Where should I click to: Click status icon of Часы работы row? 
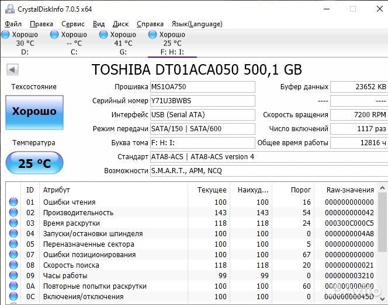coord(13,275)
